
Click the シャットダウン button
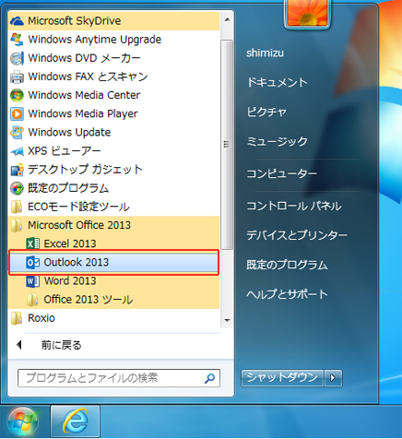282,377
